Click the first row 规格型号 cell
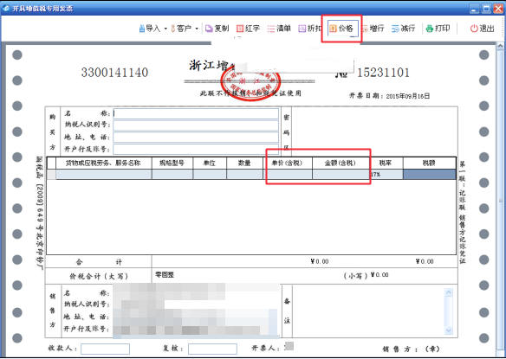 (172, 175)
